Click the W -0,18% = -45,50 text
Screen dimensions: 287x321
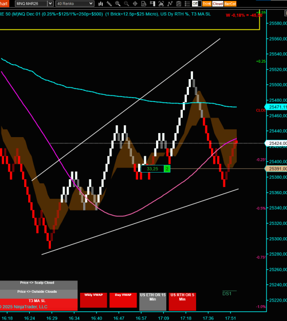click(x=244, y=15)
